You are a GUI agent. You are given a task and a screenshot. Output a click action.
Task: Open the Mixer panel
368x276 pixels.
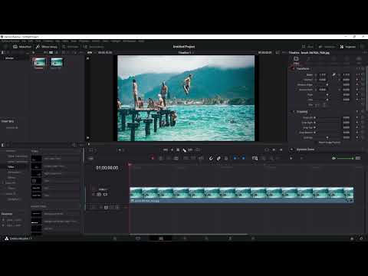tap(307, 47)
